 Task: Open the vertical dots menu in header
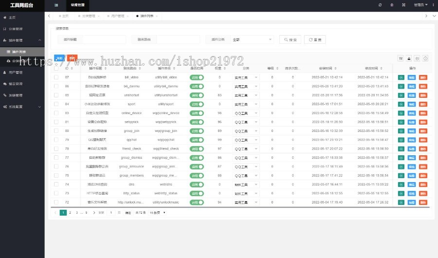tap(433, 5)
